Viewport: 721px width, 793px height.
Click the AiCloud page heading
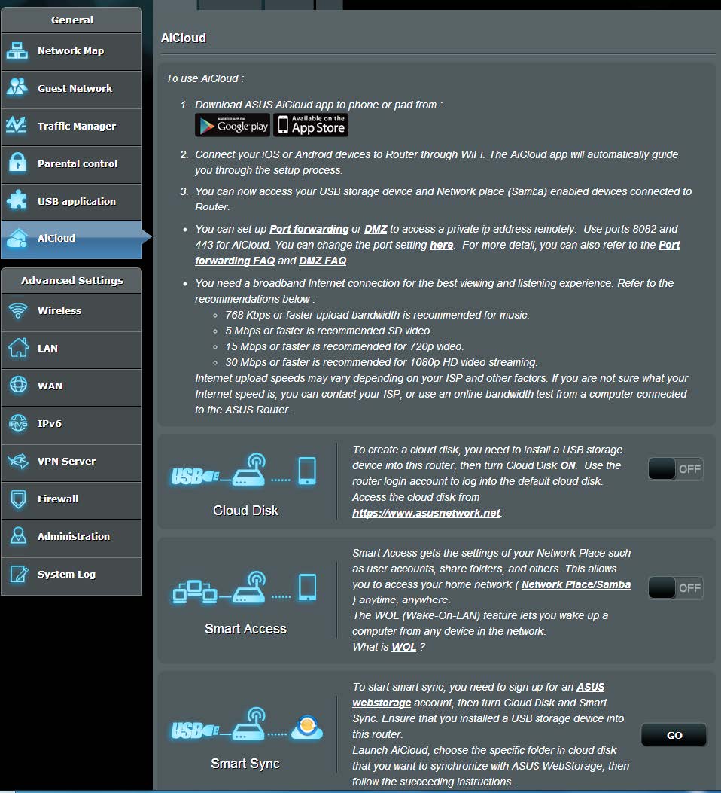[x=184, y=38]
